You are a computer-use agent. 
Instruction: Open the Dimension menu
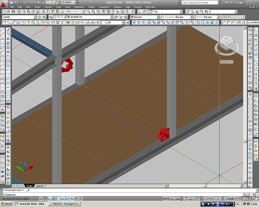pos(79,7)
